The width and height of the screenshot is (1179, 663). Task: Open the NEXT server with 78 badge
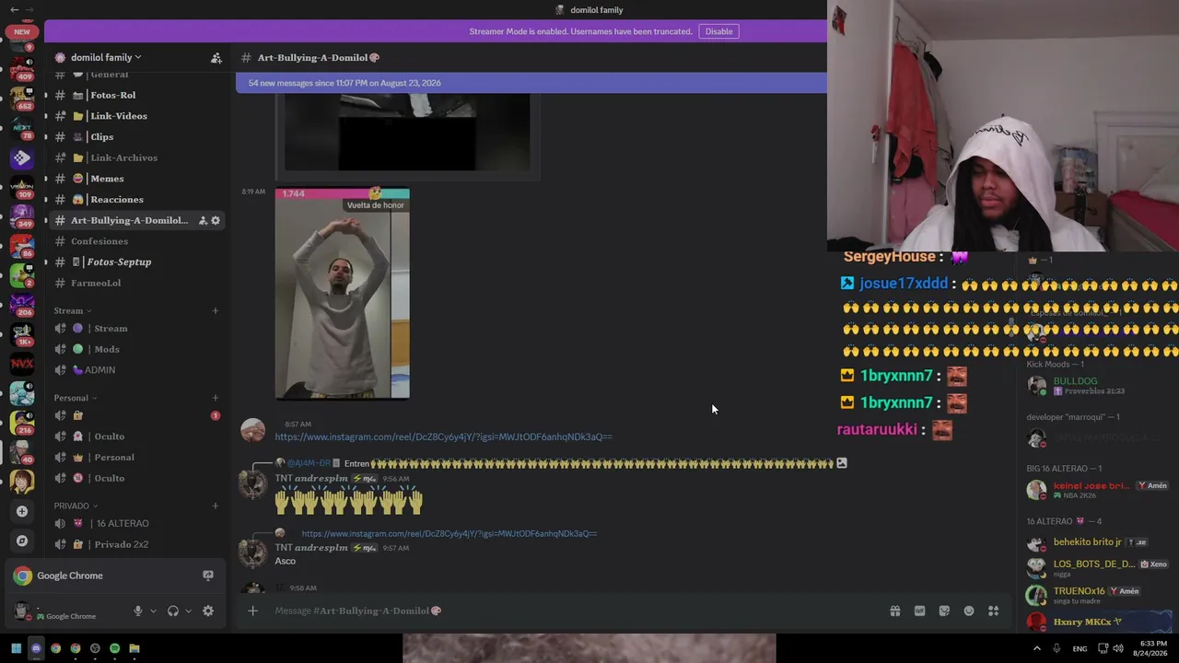(22, 127)
